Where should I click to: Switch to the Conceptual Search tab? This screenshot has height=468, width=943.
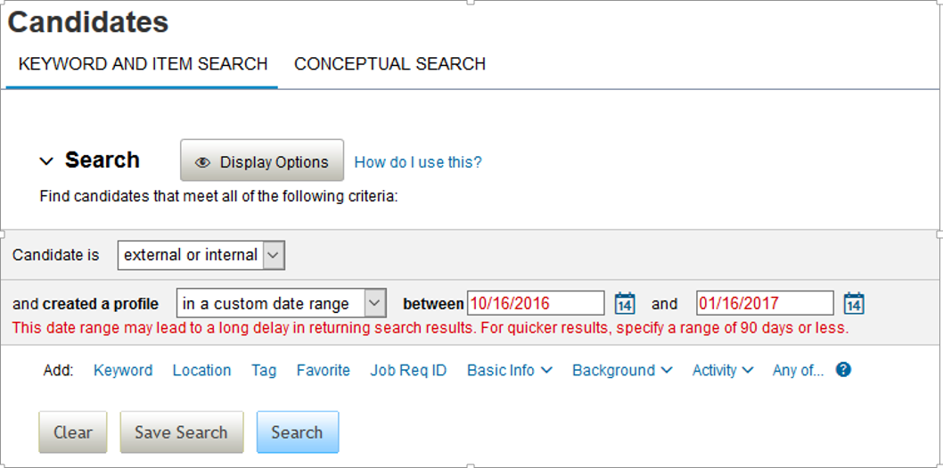pos(389,64)
